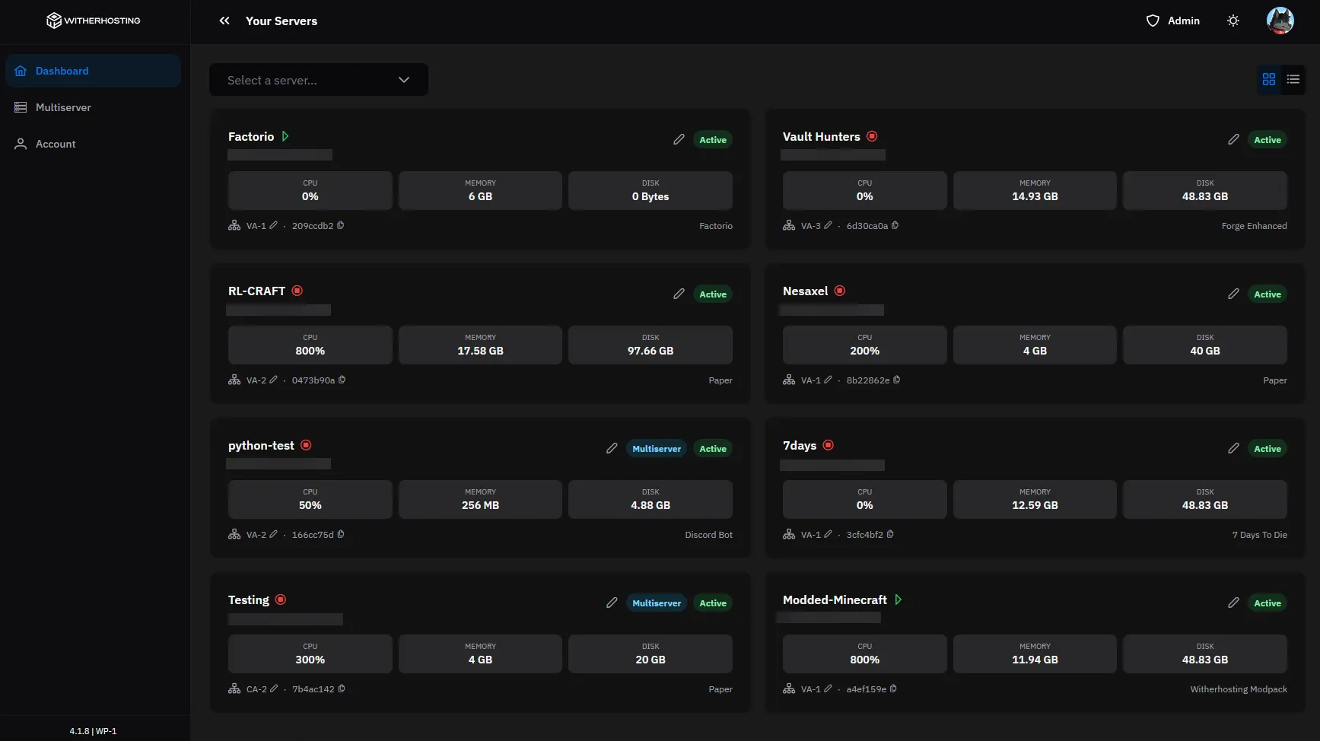
Task: Click the node network icon on 7days card
Action: pos(789,534)
